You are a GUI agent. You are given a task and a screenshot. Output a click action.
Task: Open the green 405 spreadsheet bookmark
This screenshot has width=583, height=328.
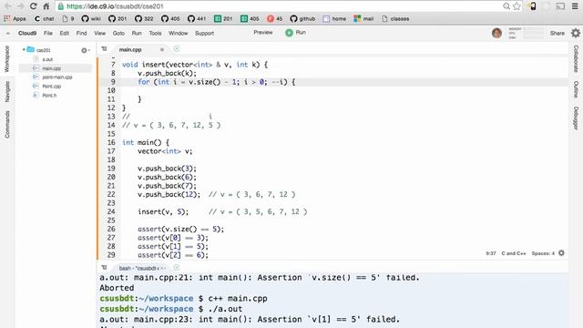coord(250,18)
